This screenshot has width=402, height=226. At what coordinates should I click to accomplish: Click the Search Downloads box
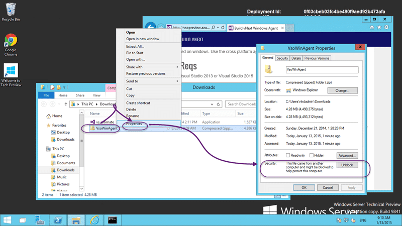point(241,104)
